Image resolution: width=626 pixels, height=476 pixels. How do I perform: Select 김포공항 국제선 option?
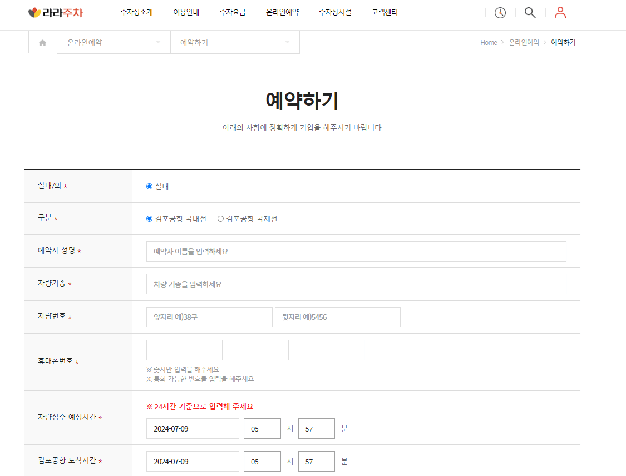click(x=220, y=218)
